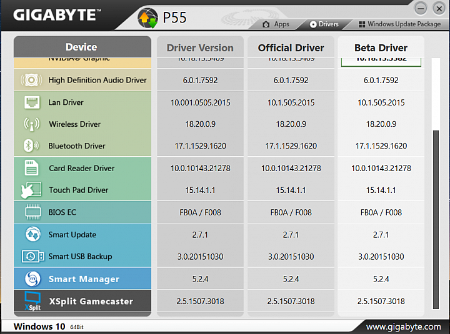This screenshot has height=334, width=450.
Task: Click the BIOS EC chip icon
Action: click(32, 212)
